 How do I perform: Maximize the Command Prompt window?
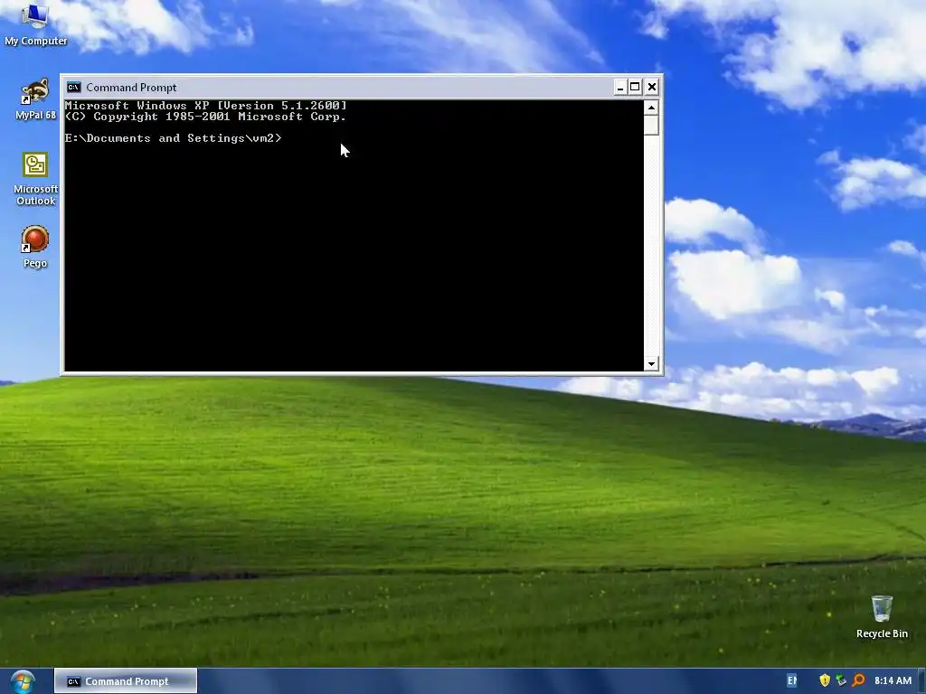pyautogui.click(x=635, y=88)
